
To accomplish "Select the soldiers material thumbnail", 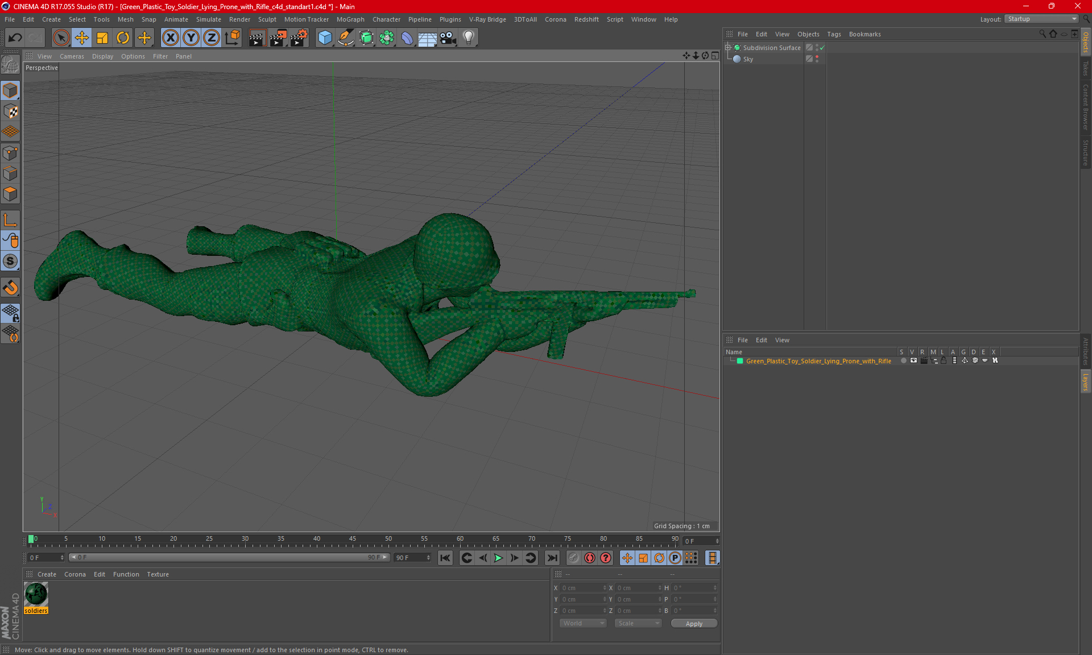I will (x=36, y=595).
